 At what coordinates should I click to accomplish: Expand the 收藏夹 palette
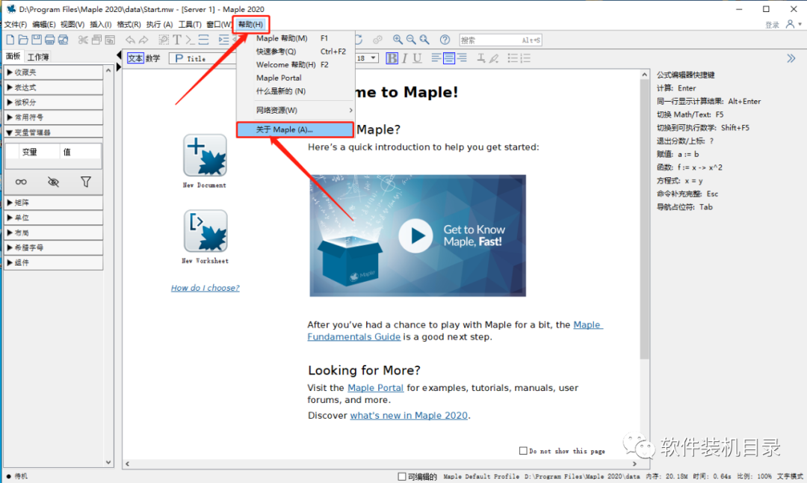click(54, 72)
